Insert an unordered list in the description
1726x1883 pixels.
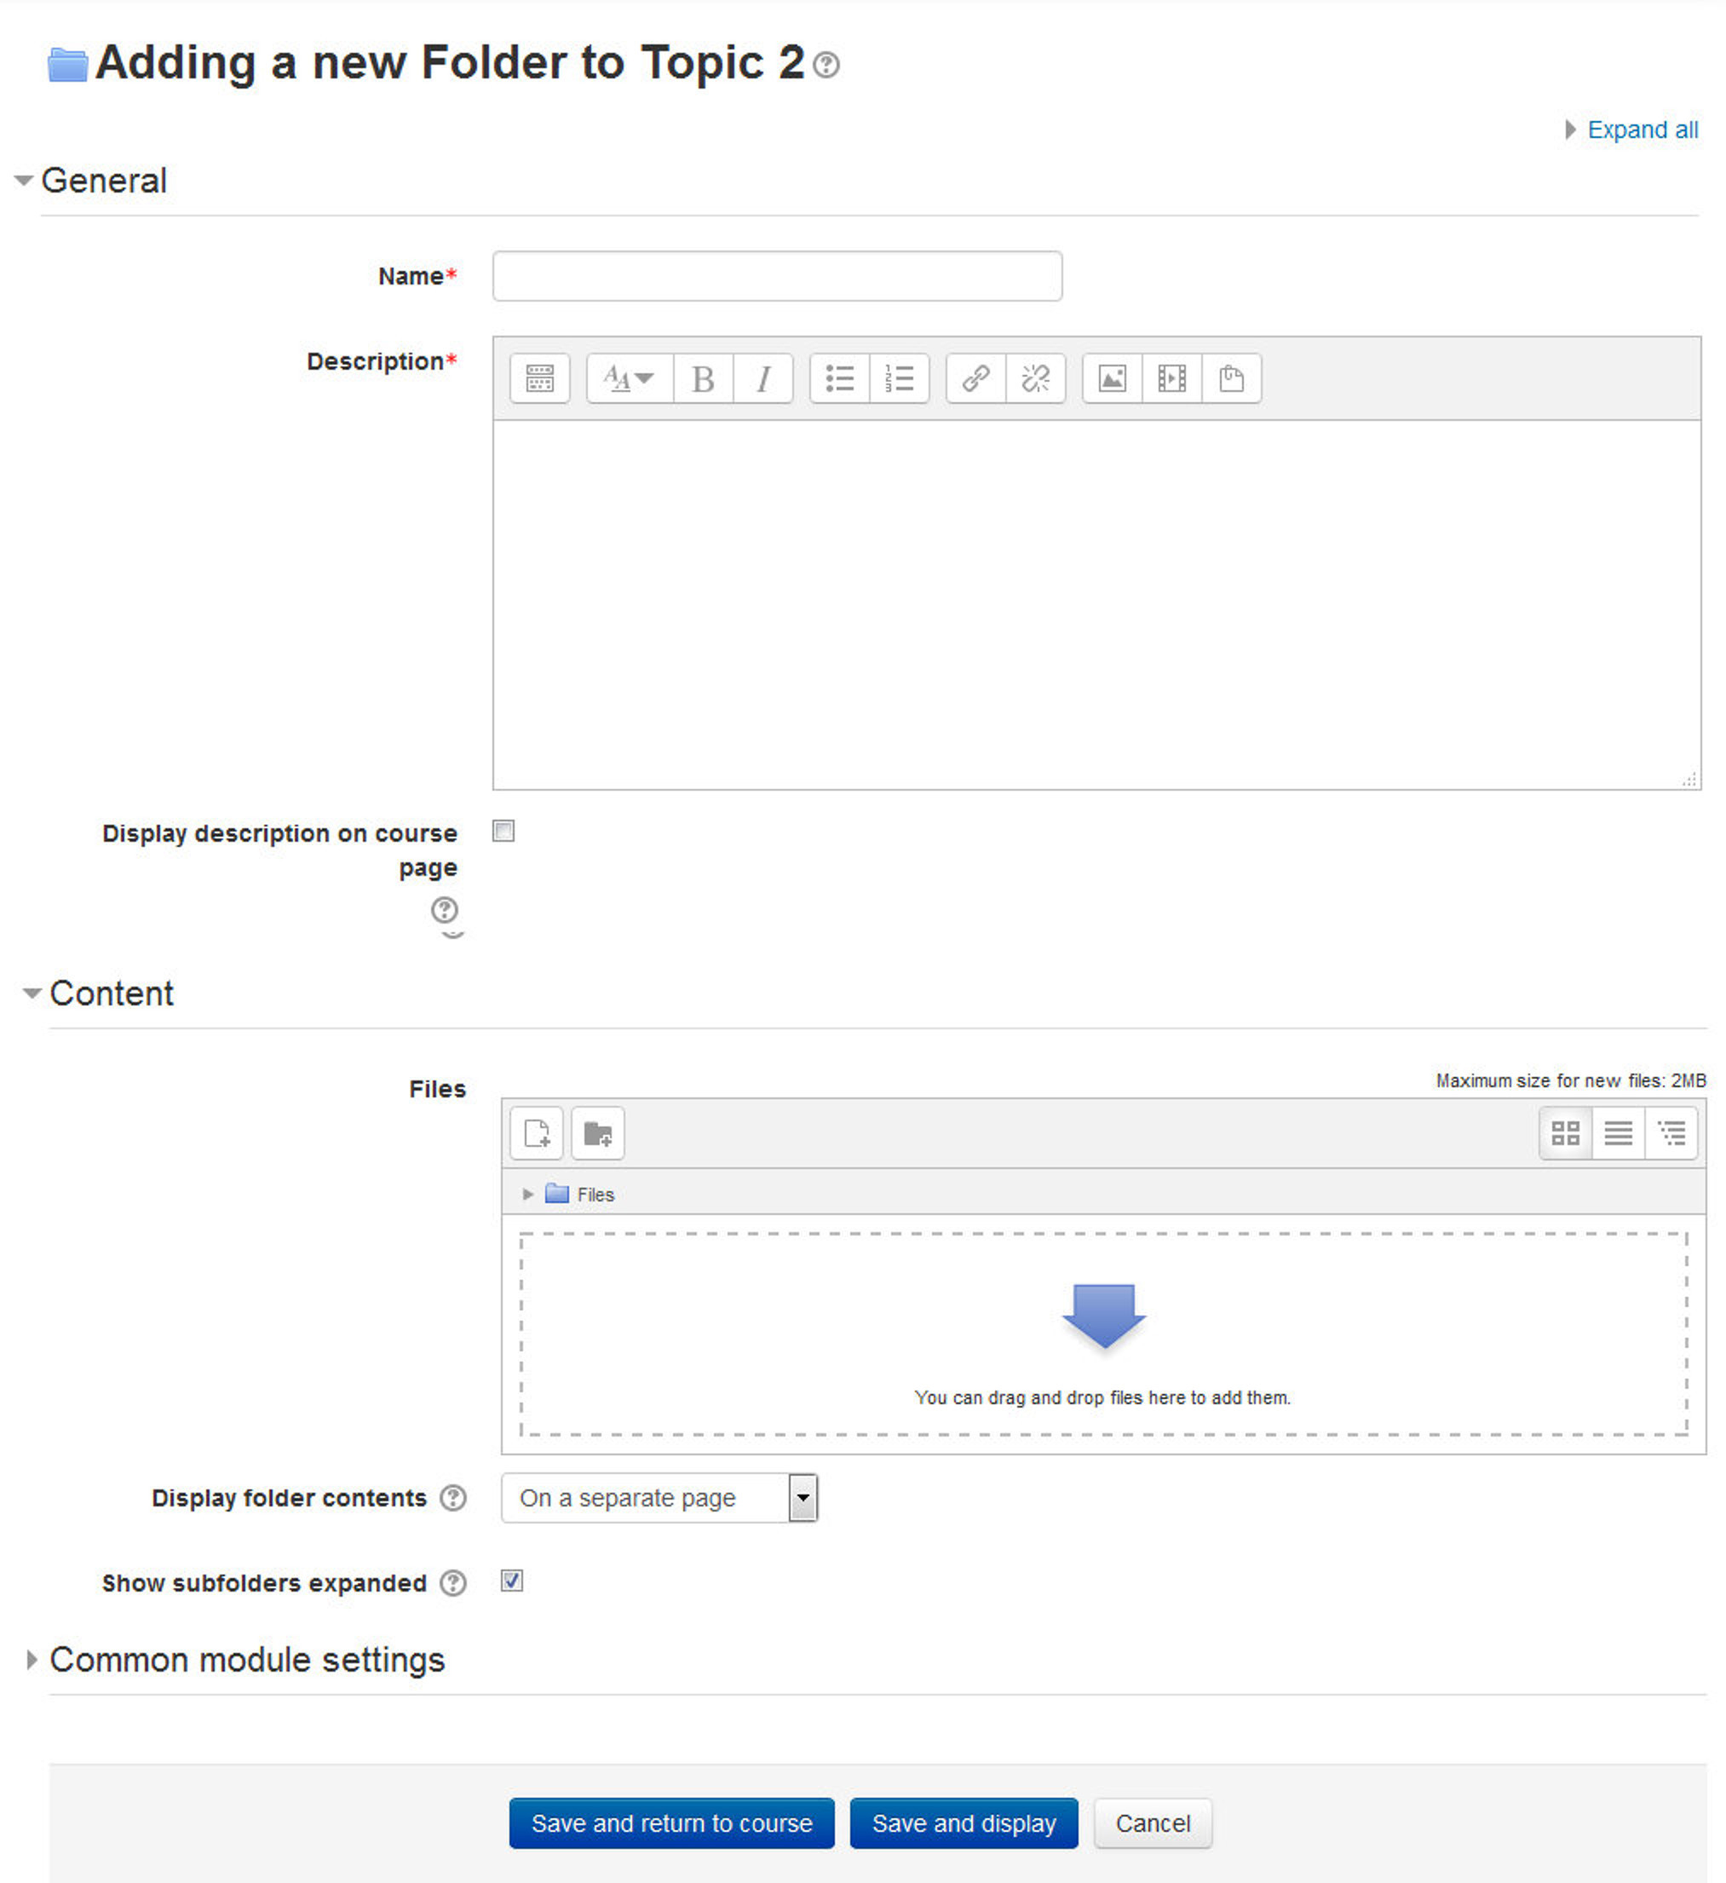click(840, 378)
